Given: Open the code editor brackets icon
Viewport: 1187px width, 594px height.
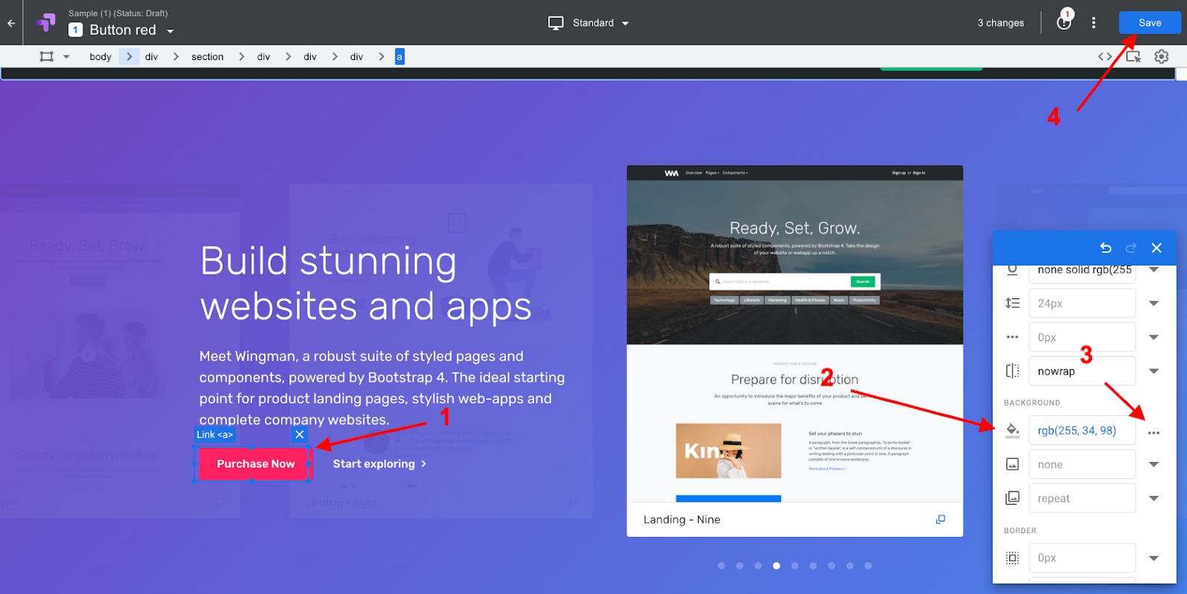Looking at the screenshot, I should pyautogui.click(x=1105, y=56).
